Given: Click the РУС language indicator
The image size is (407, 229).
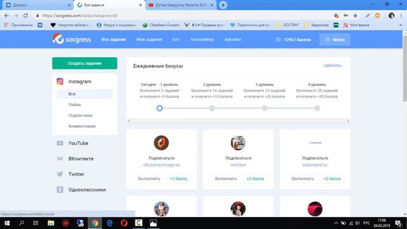Looking at the screenshot, I should (366, 223).
